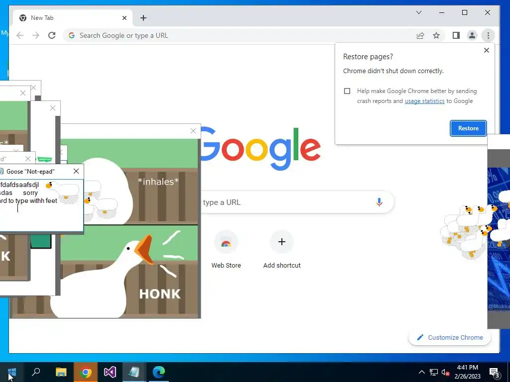
Task: Close the Goose Not-epad window
Action: click(x=76, y=171)
